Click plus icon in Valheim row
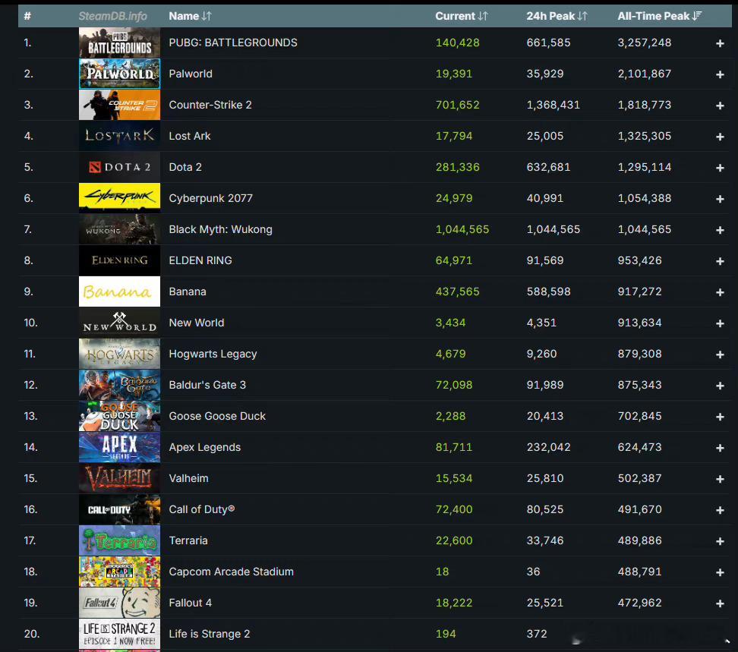Image resolution: width=738 pixels, height=652 pixels. pyautogui.click(x=720, y=479)
